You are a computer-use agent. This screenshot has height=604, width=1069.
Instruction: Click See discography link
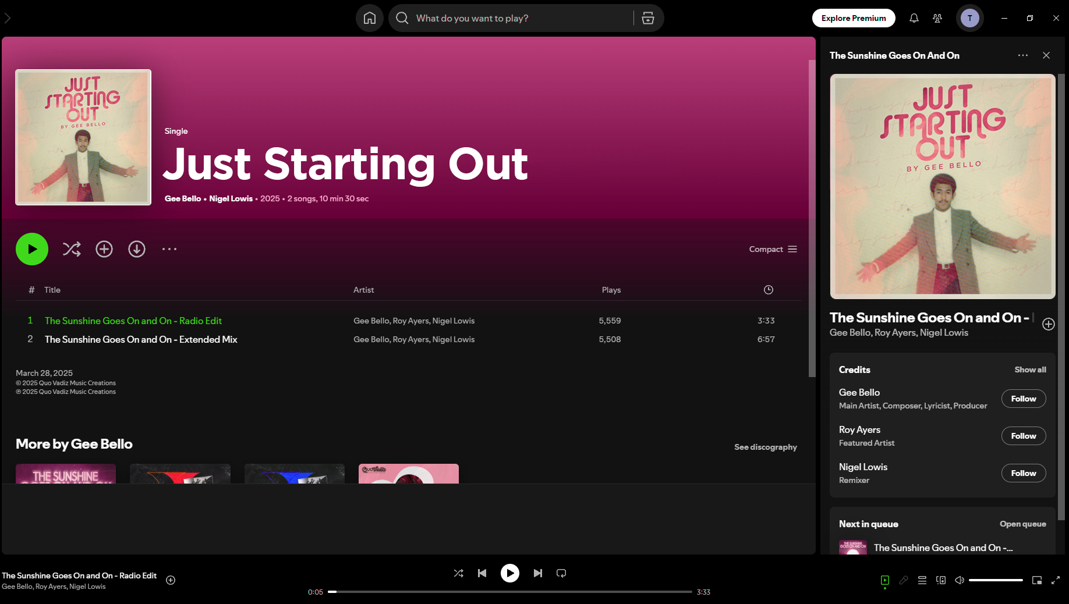pos(766,447)
